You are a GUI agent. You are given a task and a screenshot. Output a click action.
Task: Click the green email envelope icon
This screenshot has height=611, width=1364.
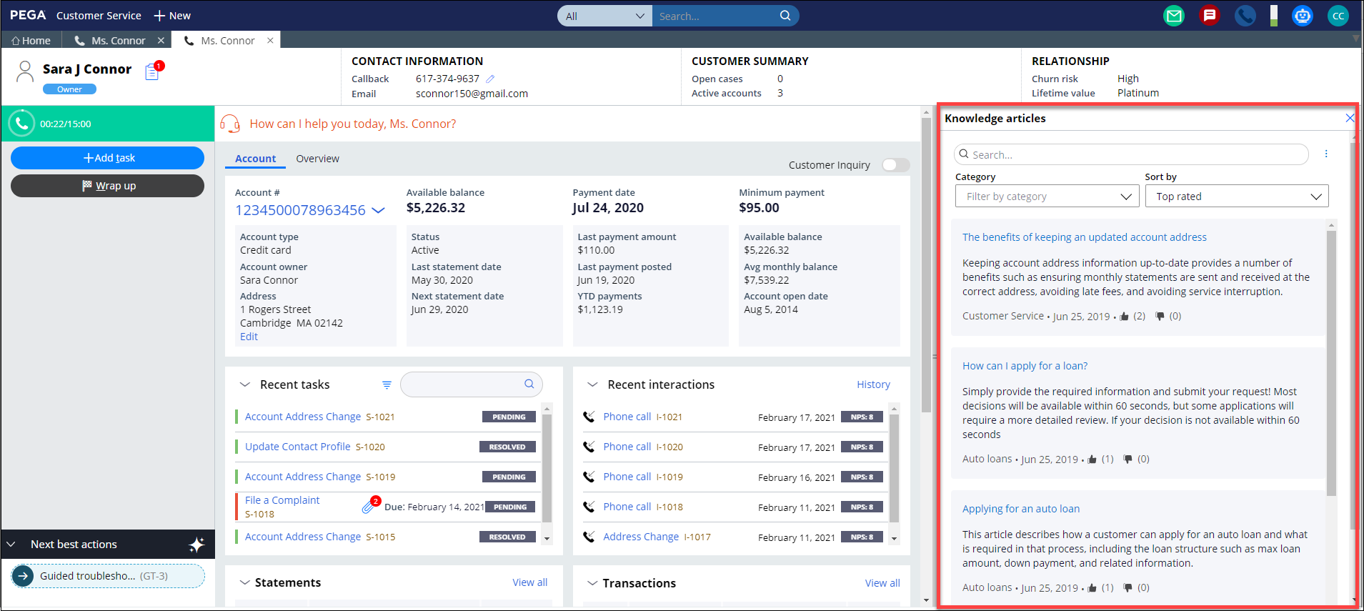coord(1173,16)
